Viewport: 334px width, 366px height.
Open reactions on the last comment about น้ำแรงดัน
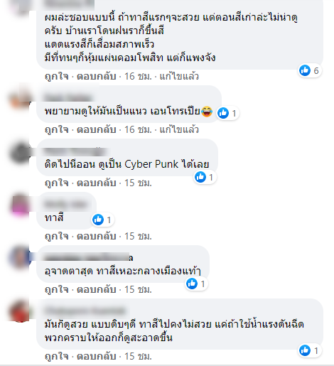coord(310,350)
